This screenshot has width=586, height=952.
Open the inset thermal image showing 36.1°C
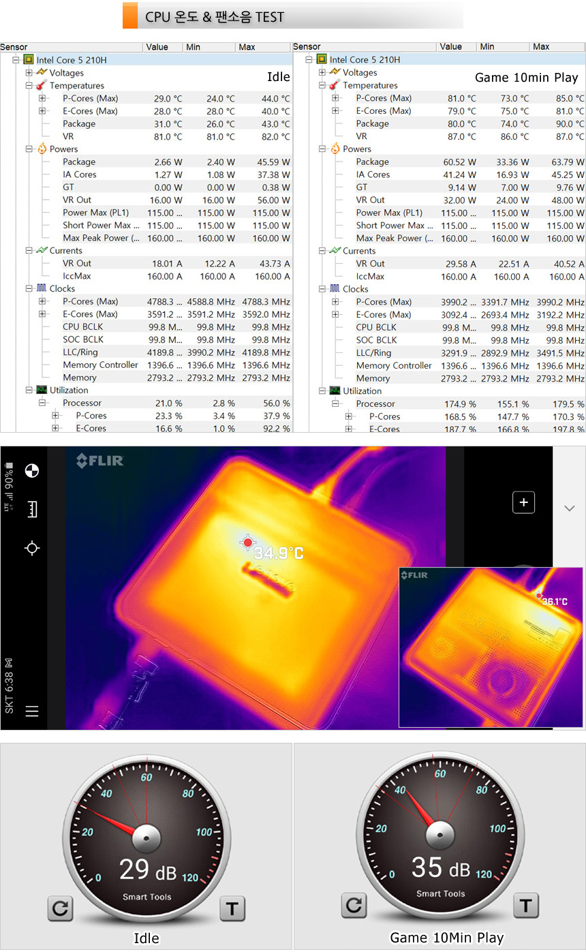pyautogui.click(x=491, y=647)
